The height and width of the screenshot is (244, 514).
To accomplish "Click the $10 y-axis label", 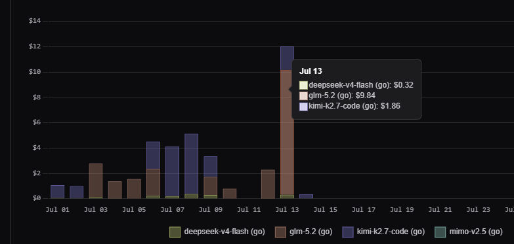I will click(35, 72).
